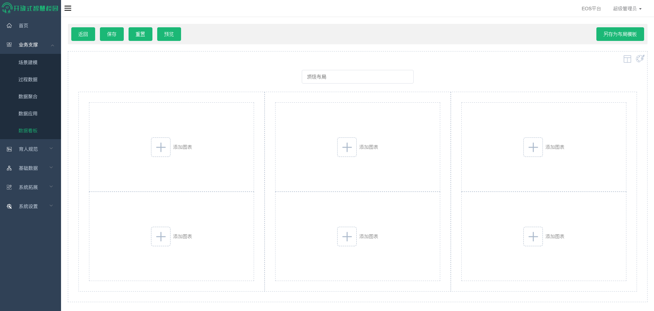Screen dimensions: 654x311
Task: Add chart in left column bottom cell
Action: click(x=161, y=236)
